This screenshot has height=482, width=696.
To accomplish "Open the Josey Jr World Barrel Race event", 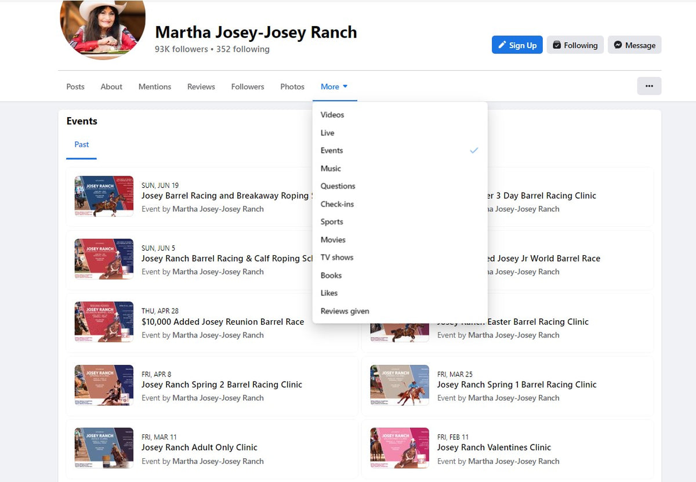I will pos(544,259).
